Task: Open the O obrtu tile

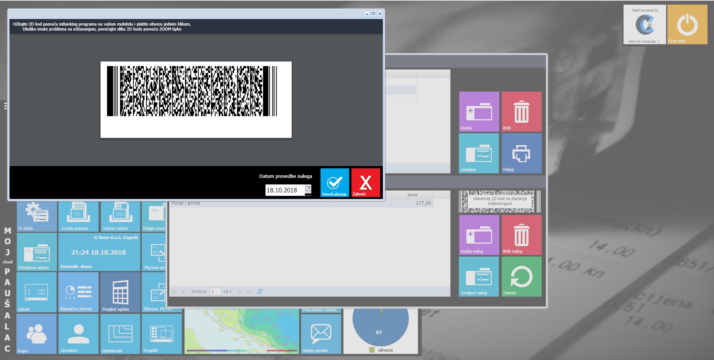Action: click(37, 216)
